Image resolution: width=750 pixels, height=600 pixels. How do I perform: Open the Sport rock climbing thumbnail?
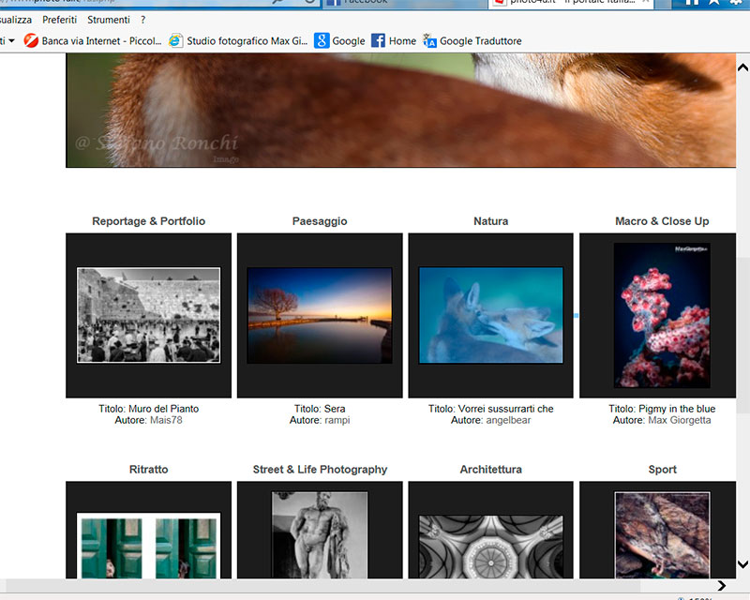tap(663, 535)
